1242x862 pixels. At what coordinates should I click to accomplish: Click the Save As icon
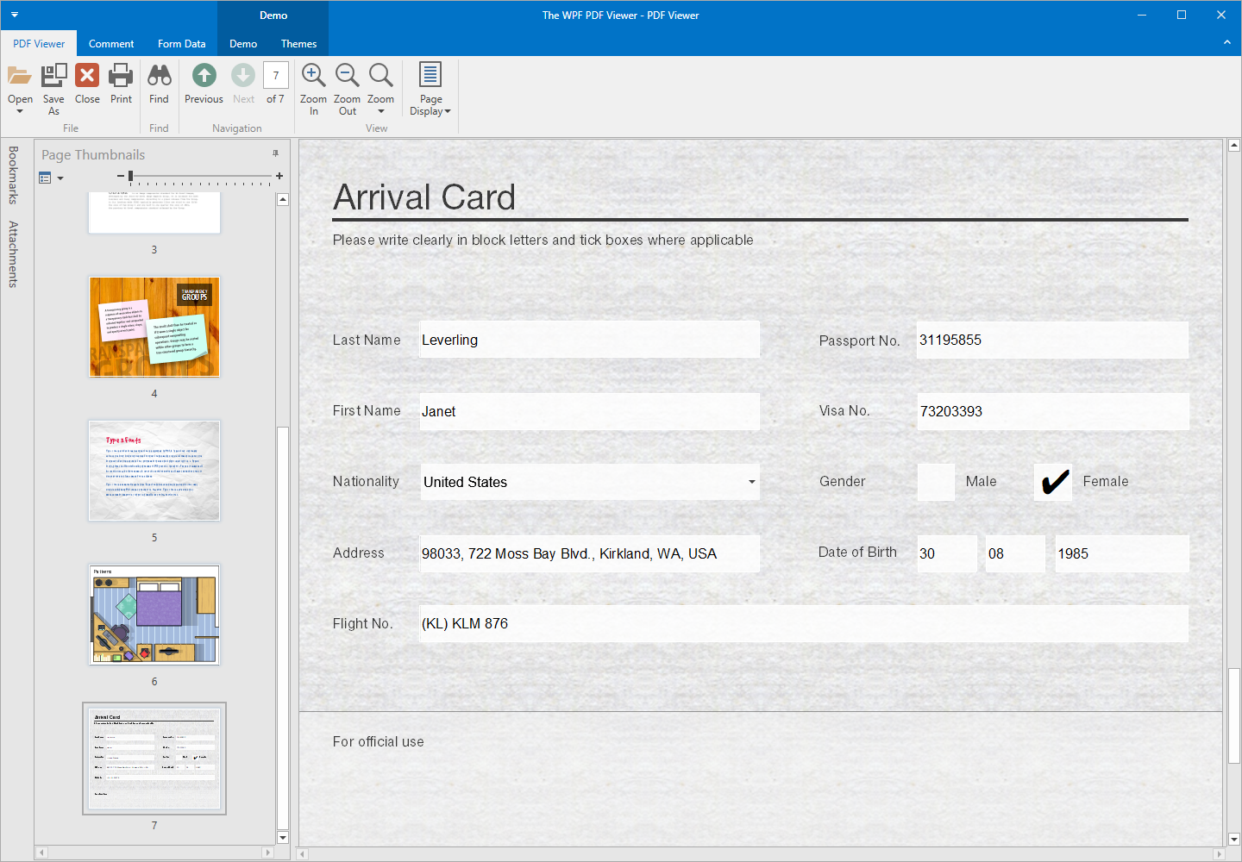53,77
